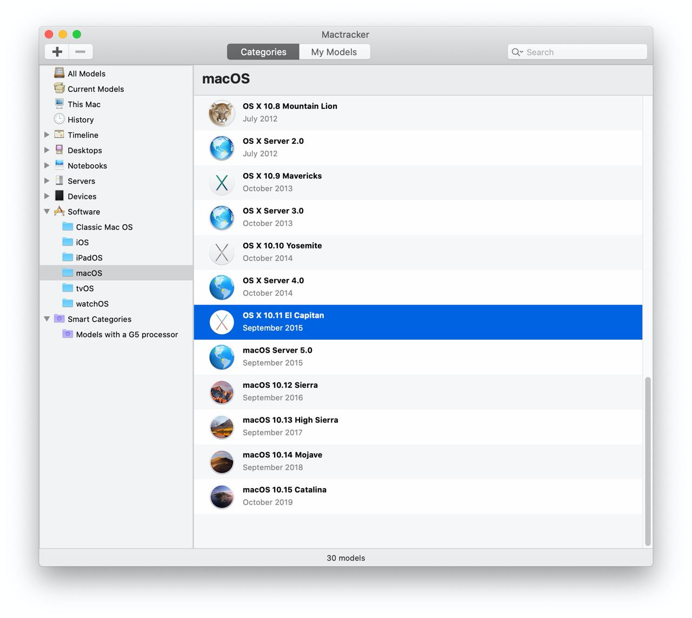Click the This Mac computer icon
The image size is (692, 618).
pyautogui.click(x=59, y=104)
